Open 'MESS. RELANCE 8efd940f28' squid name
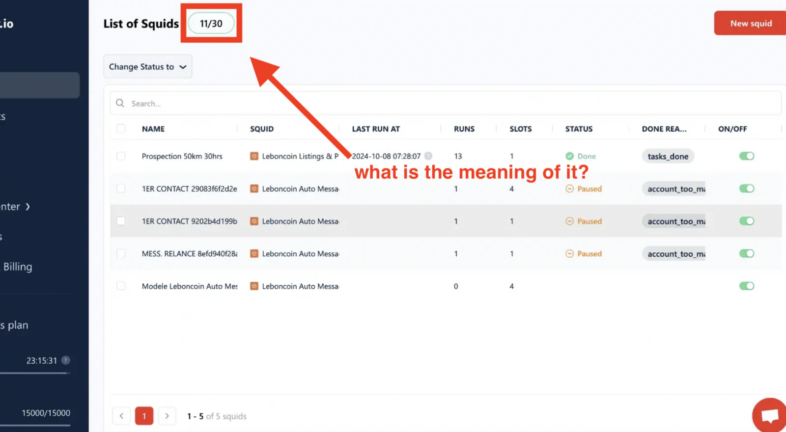786x432 pixels. tap(190, 253)
